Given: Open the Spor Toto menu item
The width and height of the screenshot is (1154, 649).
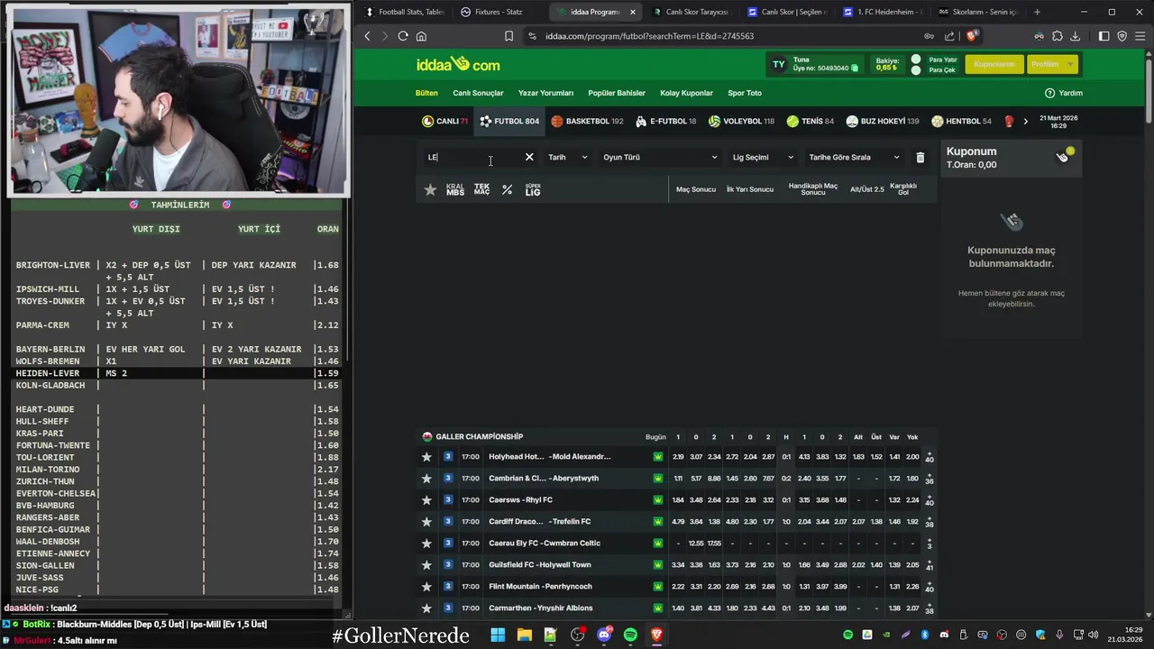Looking at the screenshot, I should pos(745,93).
